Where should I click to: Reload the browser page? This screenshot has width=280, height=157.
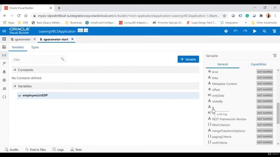tap(19, 16)
